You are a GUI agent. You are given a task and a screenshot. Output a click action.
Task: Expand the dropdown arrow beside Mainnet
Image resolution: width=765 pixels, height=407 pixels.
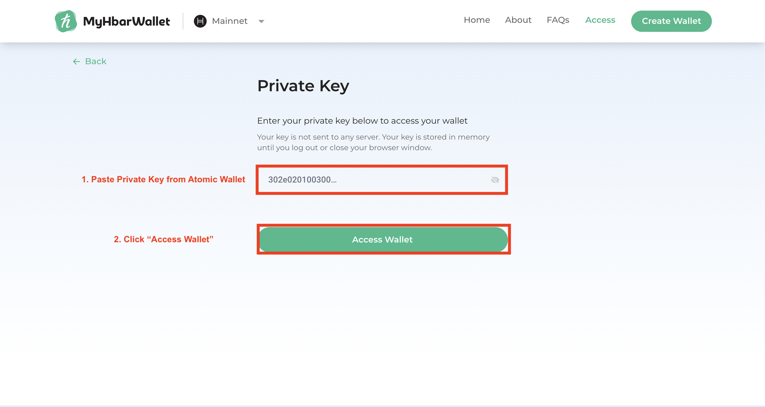(261, 21)
